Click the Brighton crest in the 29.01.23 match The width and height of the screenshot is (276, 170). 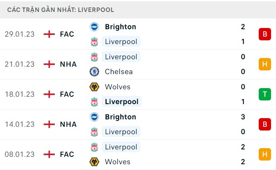(94, 27)
